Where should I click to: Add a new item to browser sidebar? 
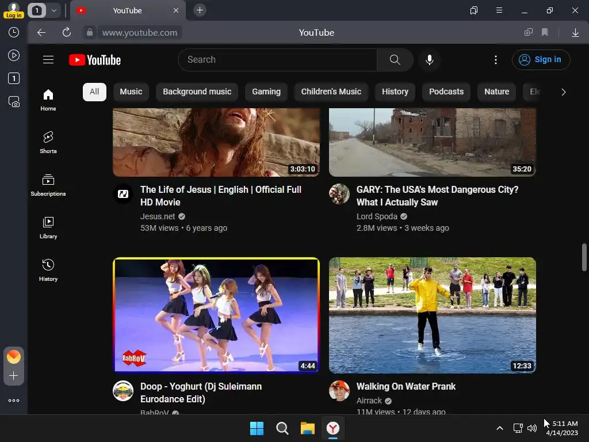(14, 376)
